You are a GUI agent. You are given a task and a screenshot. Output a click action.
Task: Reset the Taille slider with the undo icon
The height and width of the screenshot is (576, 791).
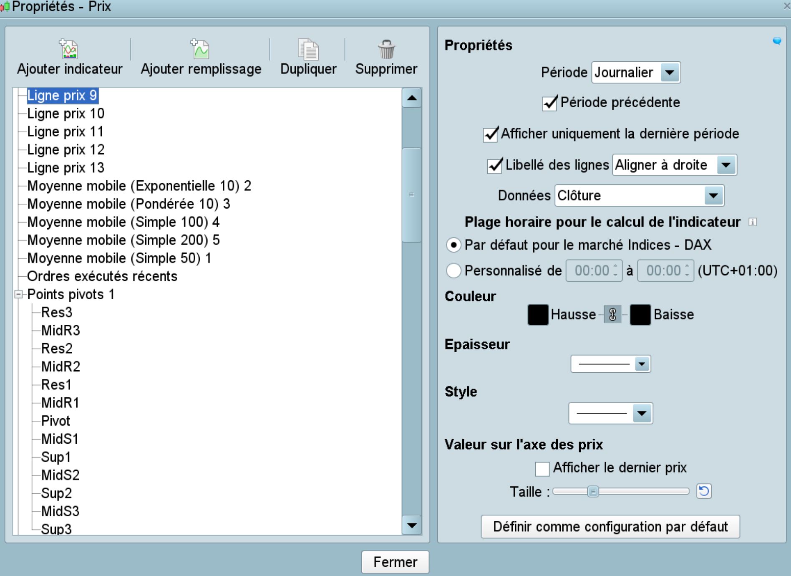[704, 491]
